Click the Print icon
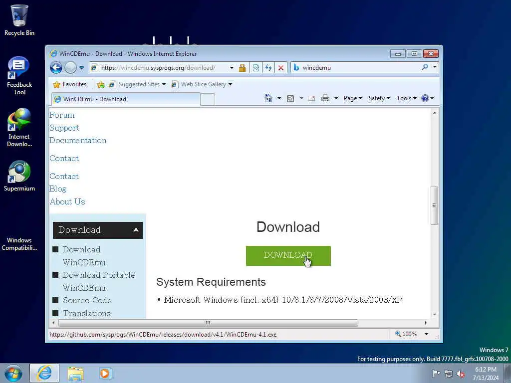Image resolution: width=511 pixels, height=383 pixels. pos(325,98)
